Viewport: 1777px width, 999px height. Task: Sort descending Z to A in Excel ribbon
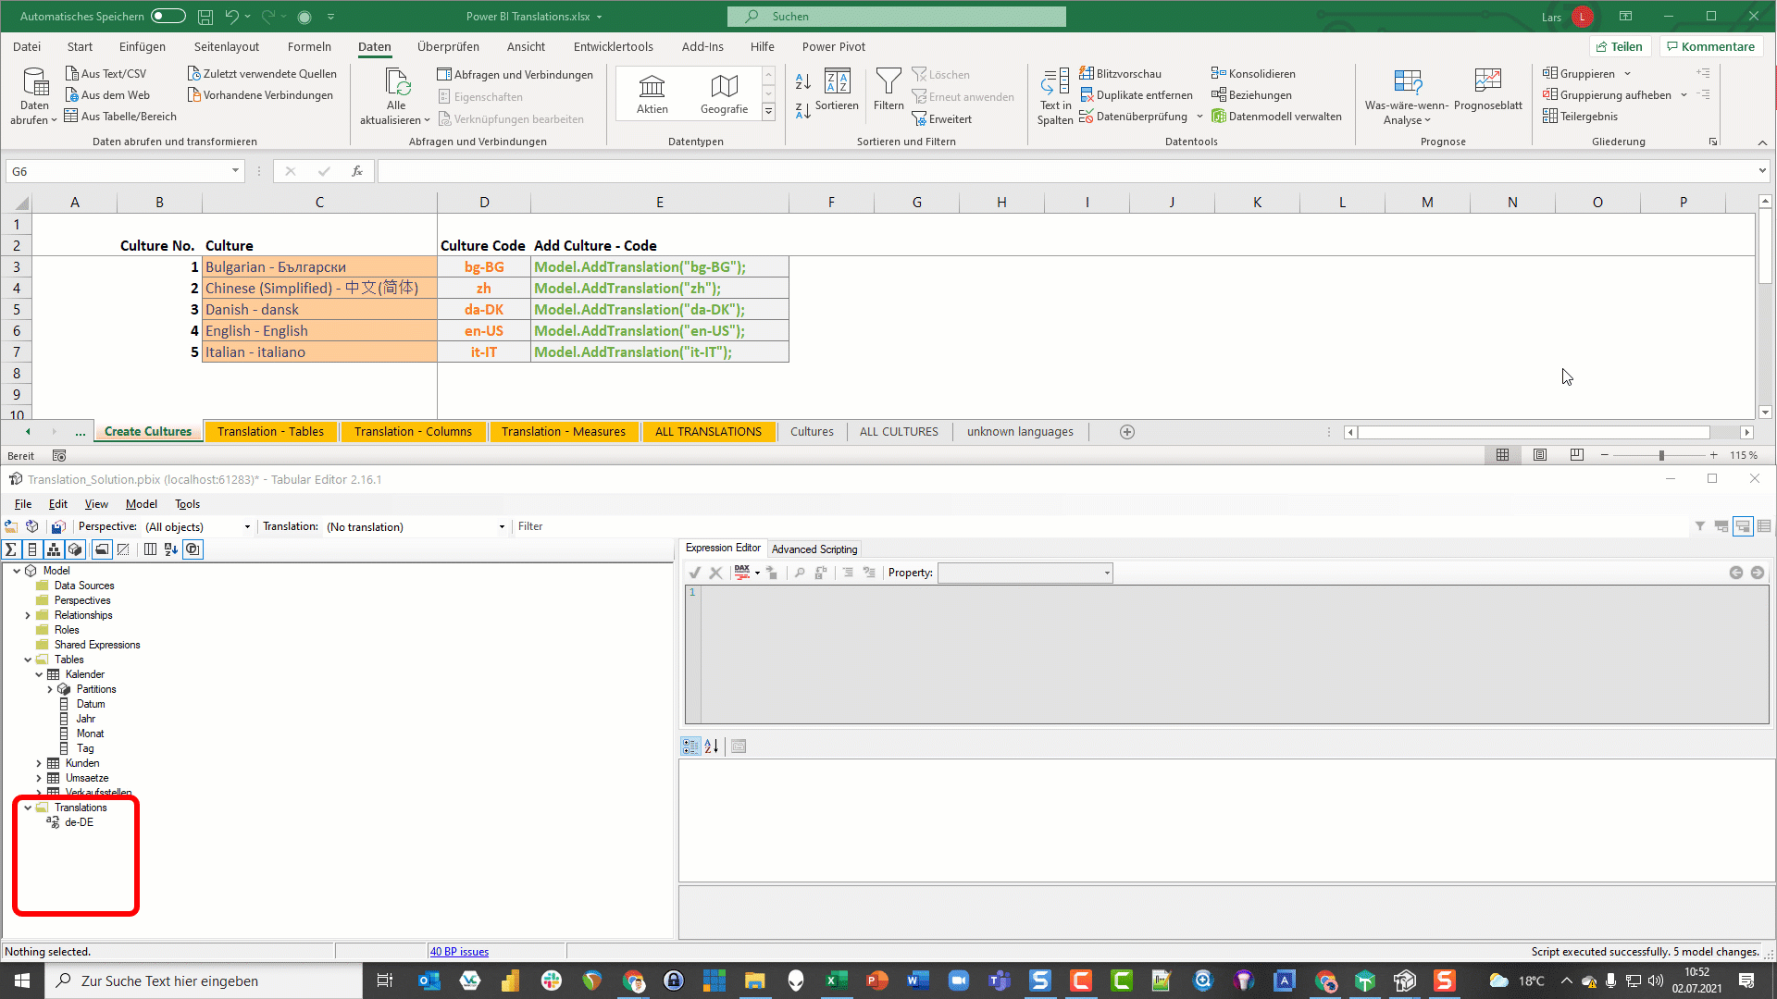click(x=803, y=110)
